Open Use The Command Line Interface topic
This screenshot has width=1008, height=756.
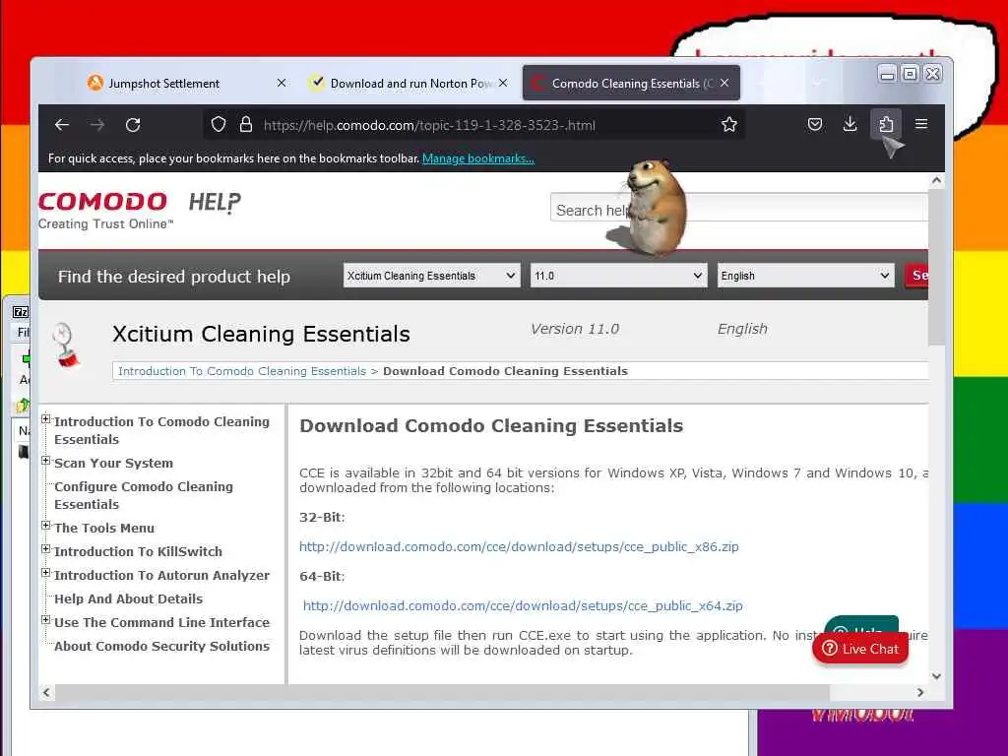tap(162, 622)
